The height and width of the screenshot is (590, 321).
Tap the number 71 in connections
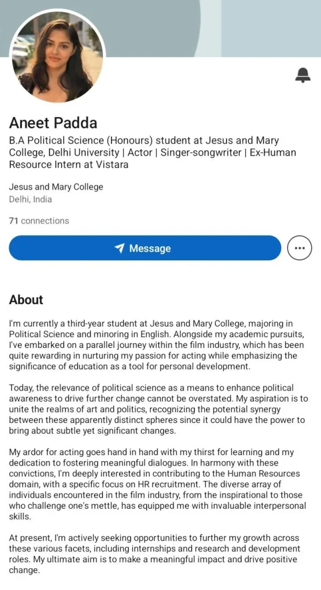coord(14,221)
